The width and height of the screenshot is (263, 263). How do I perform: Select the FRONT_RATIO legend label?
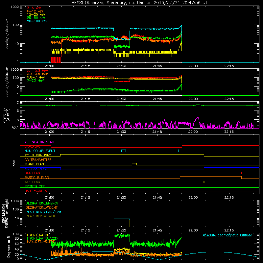point(37,235)
